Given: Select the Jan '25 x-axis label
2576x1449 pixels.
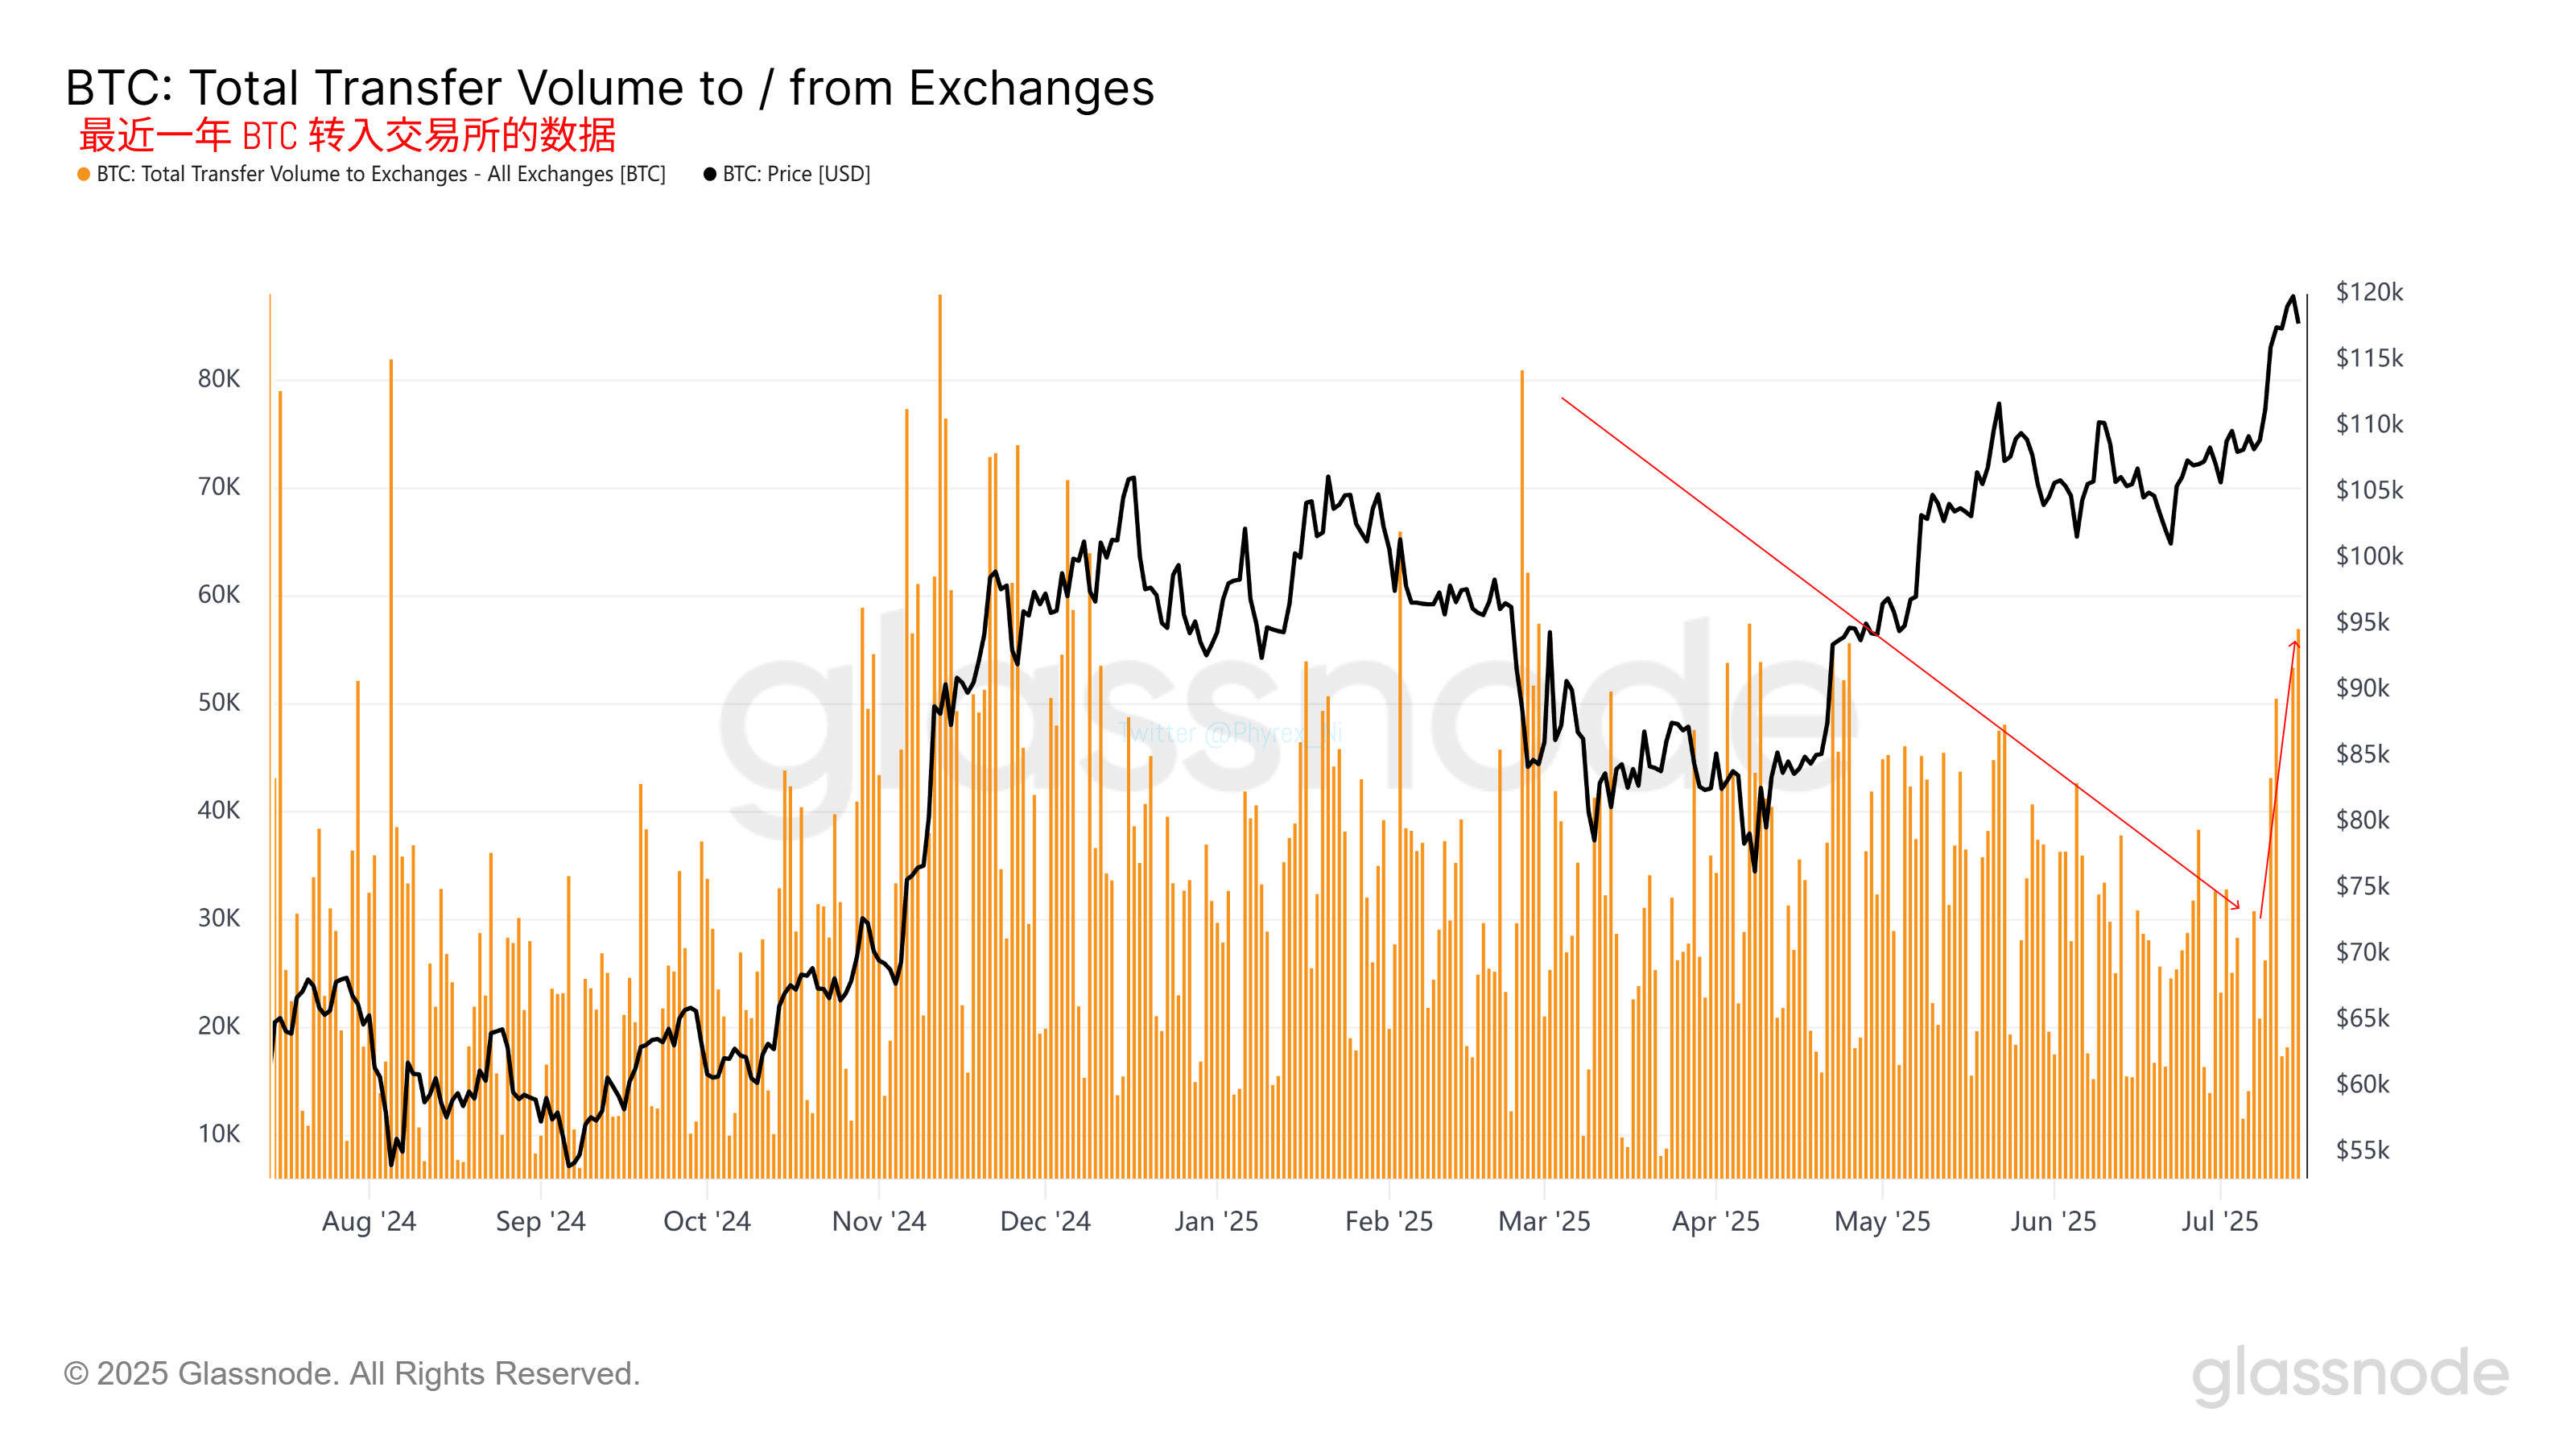Looking at the screenshot, I should click(1216, 1222).
